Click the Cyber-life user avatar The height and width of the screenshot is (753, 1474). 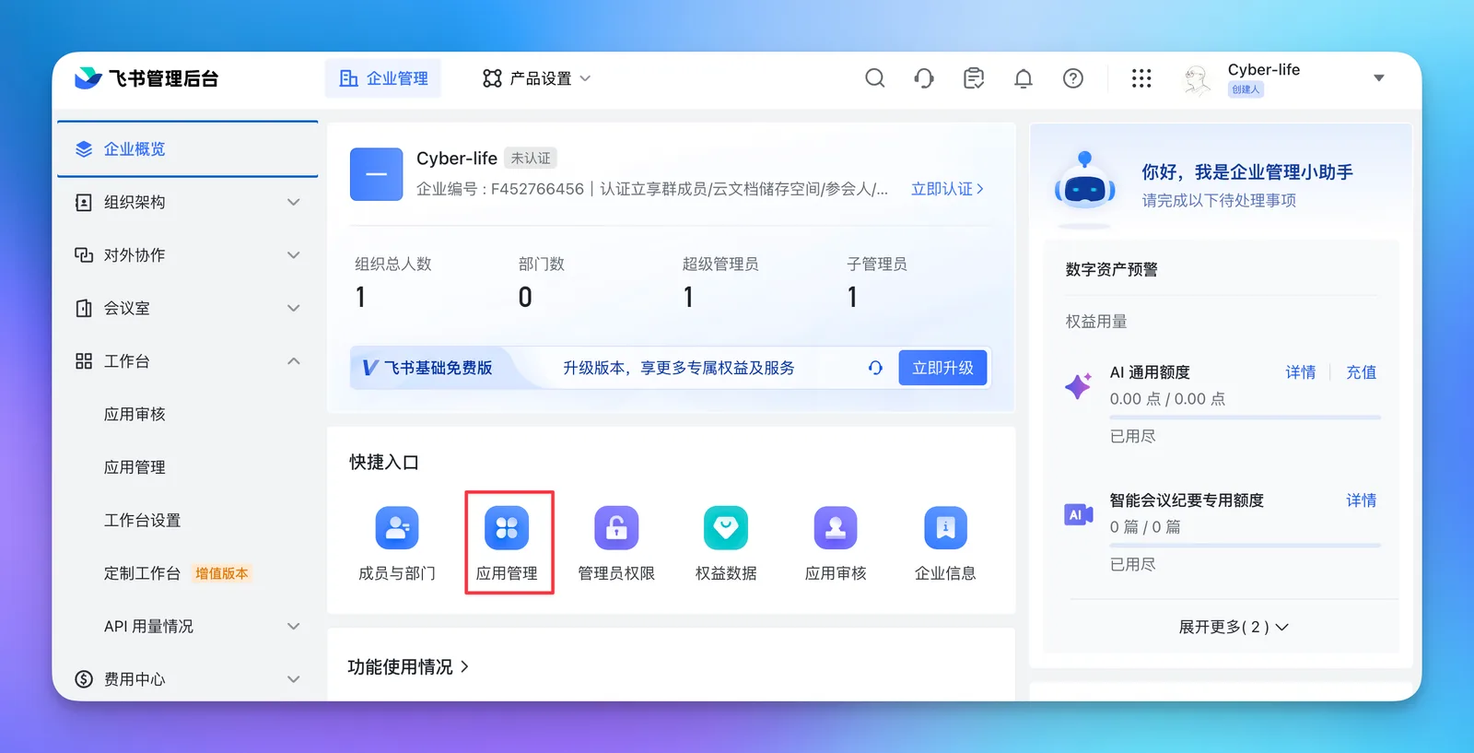tap(1197, 79)
